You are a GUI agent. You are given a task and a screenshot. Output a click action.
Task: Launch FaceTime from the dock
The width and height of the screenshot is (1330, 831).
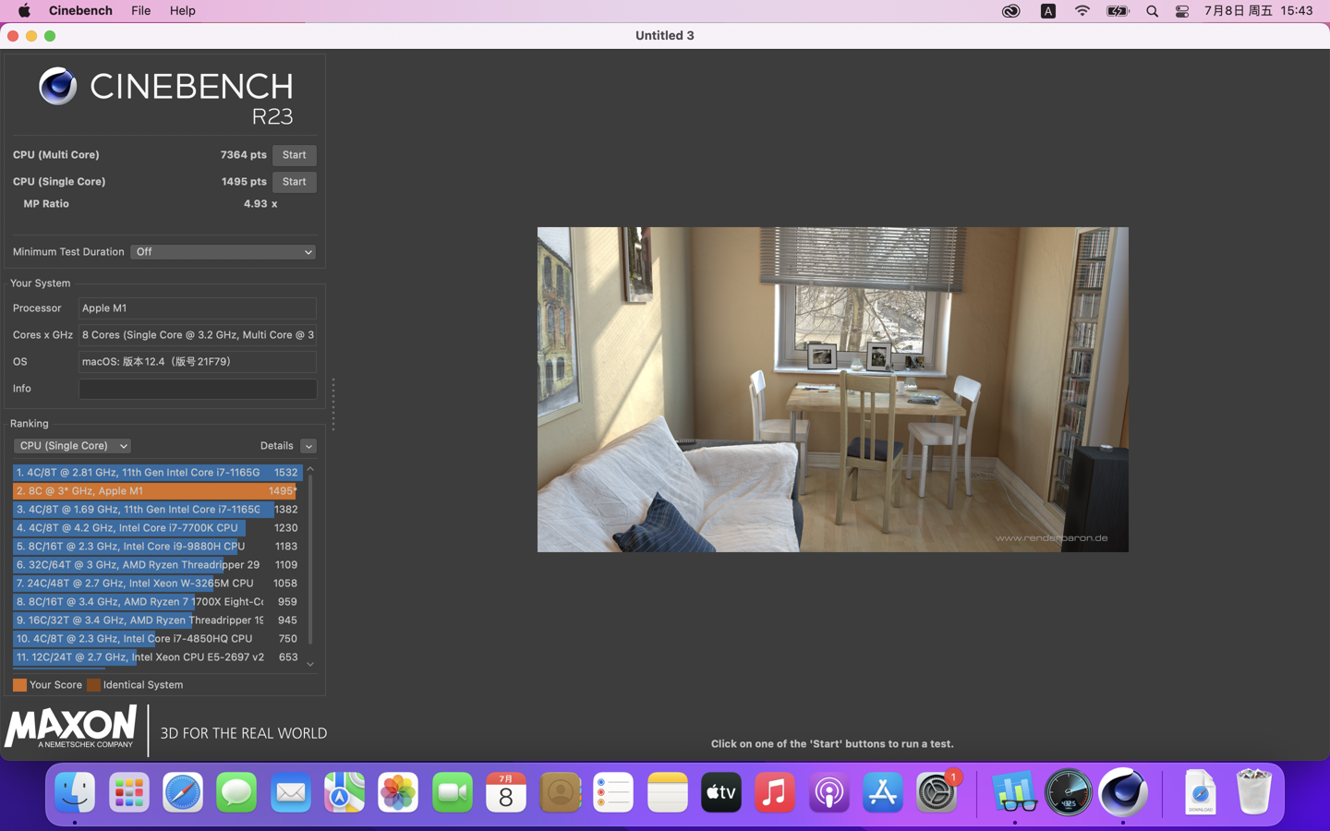(x=453, y=792)
